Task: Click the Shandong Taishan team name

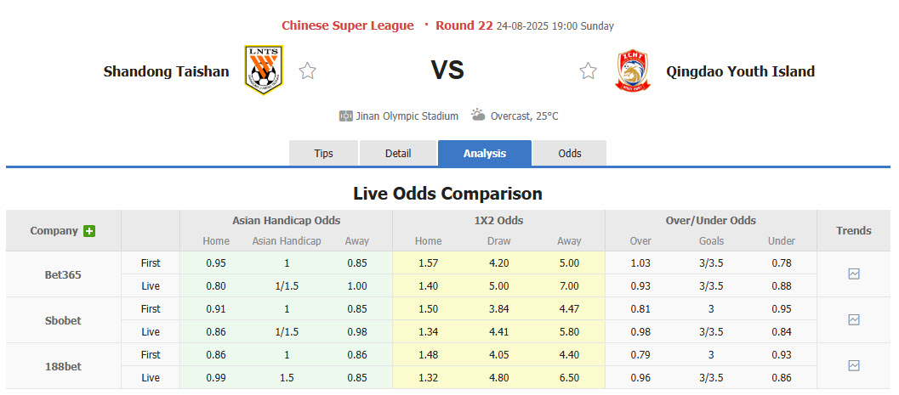Action: [166, 71]
